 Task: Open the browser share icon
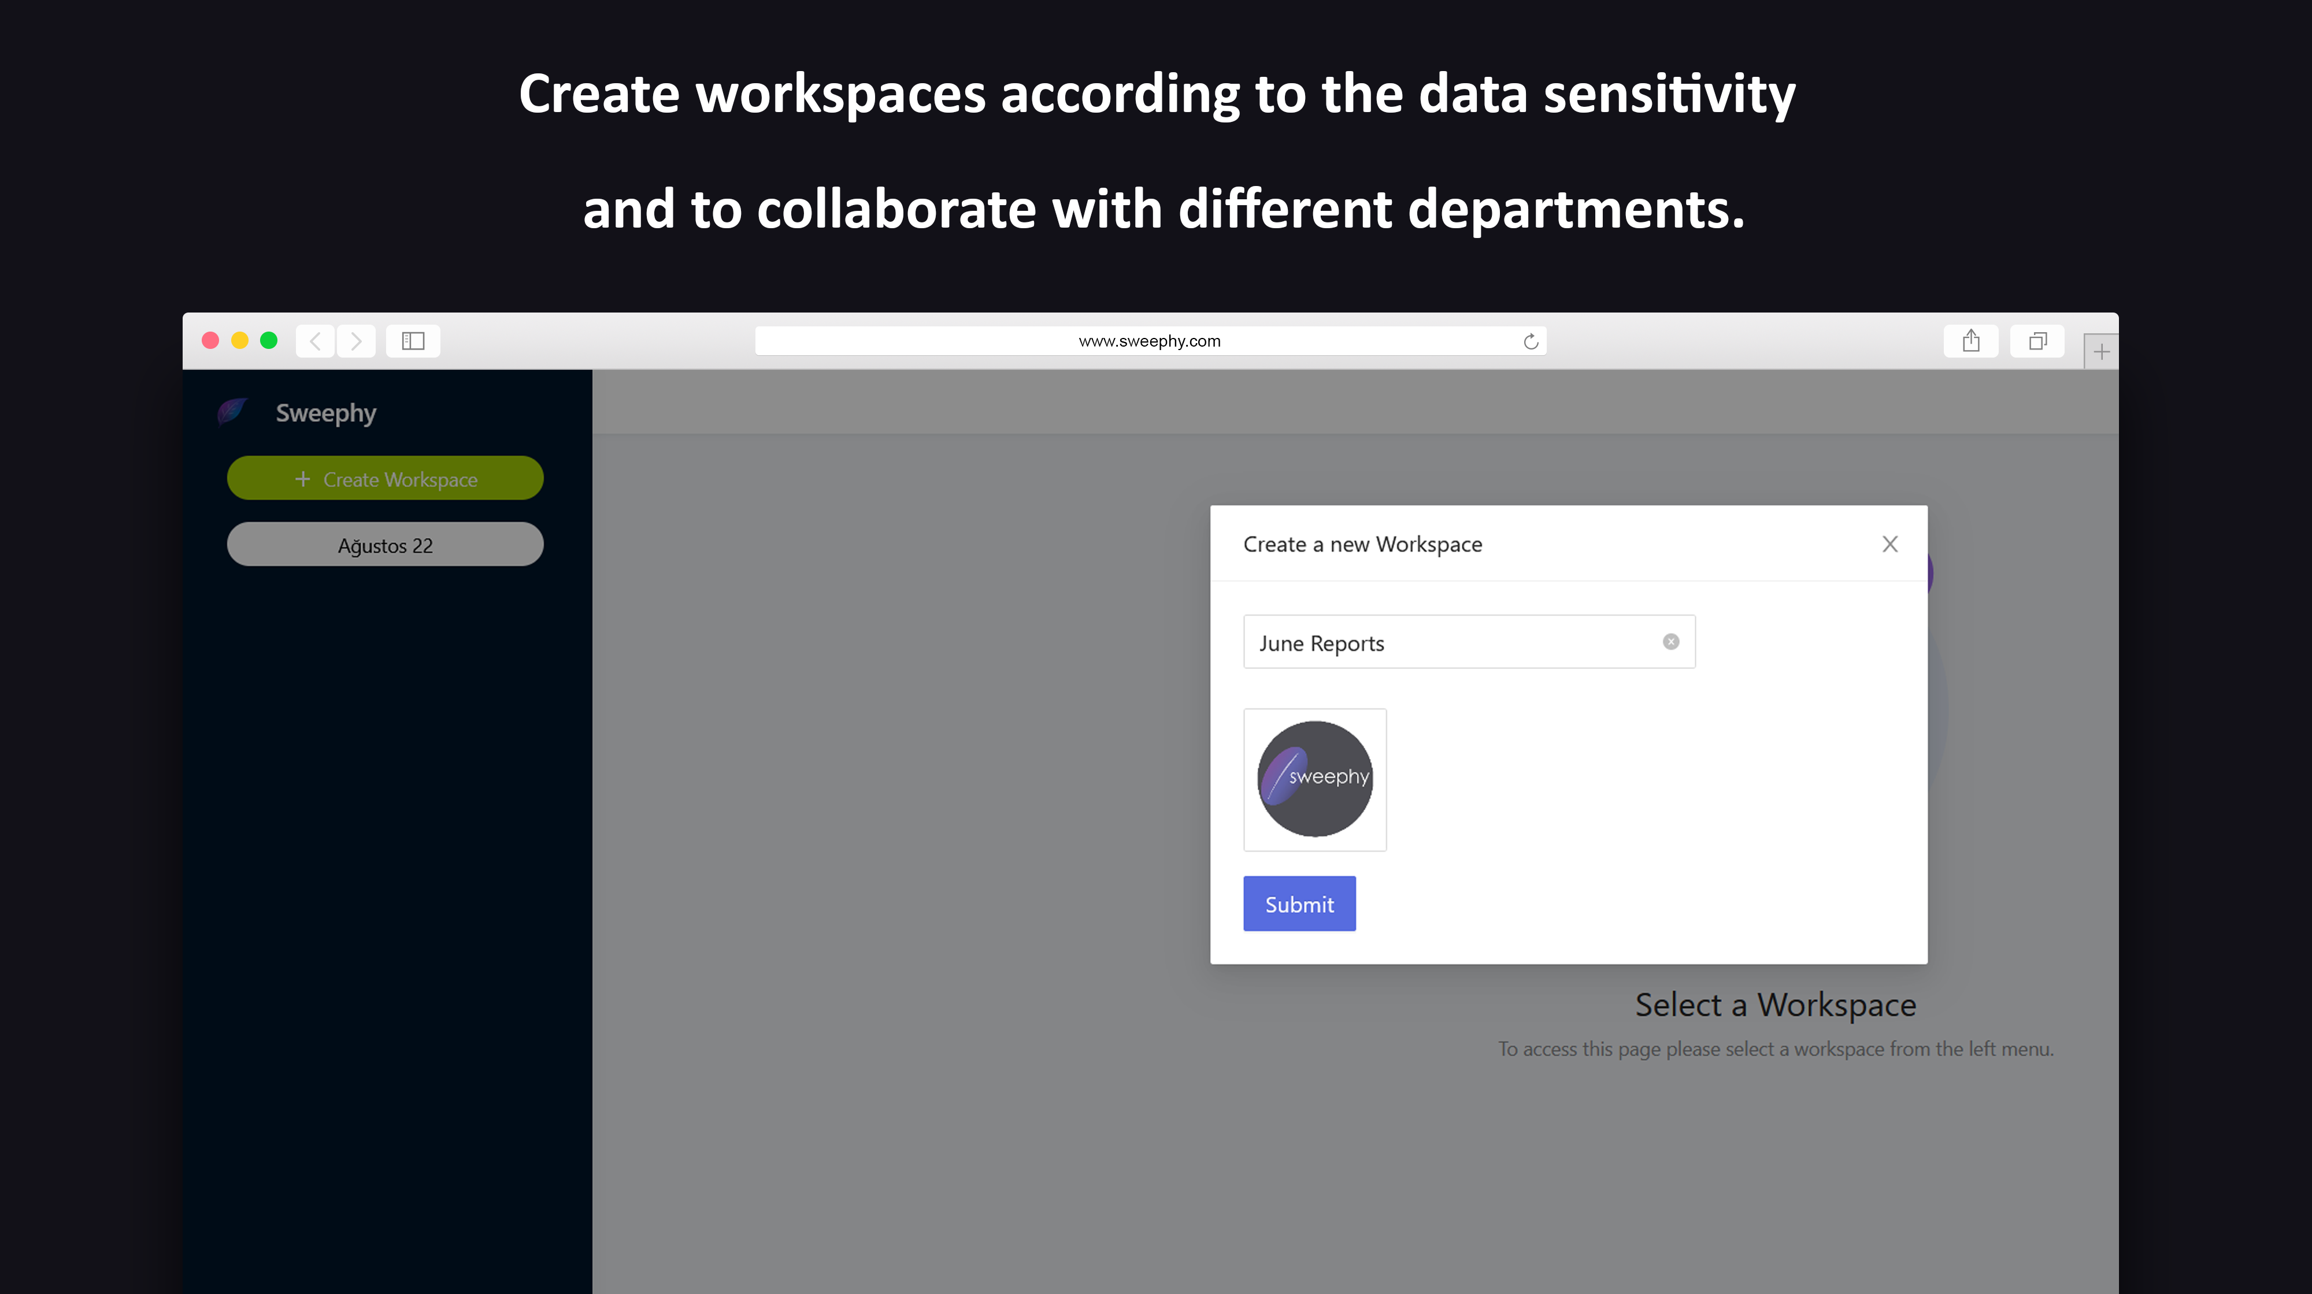tap(1971, 341)
